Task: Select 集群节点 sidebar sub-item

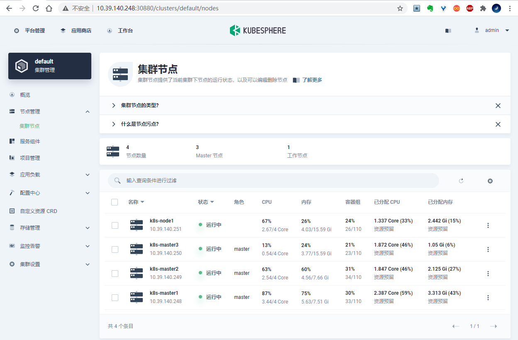Action: click(x=29, y=126)
